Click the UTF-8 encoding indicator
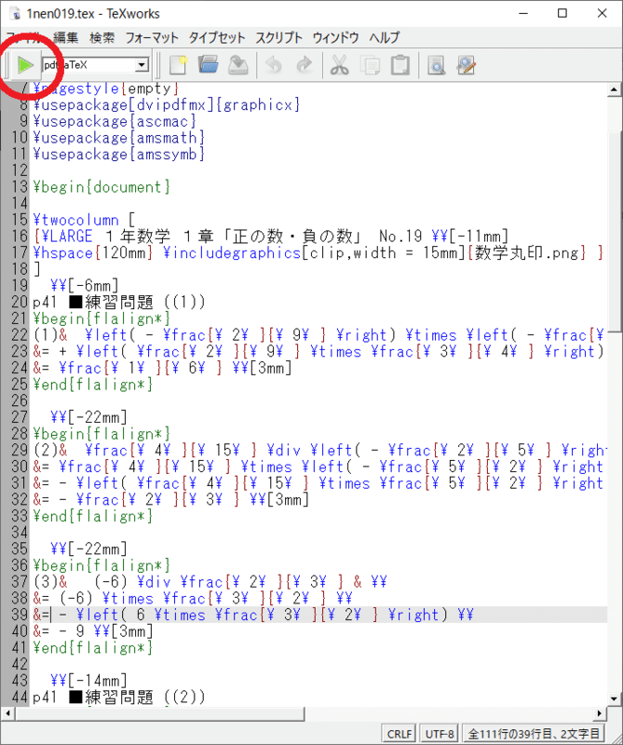 pos(440,734)
